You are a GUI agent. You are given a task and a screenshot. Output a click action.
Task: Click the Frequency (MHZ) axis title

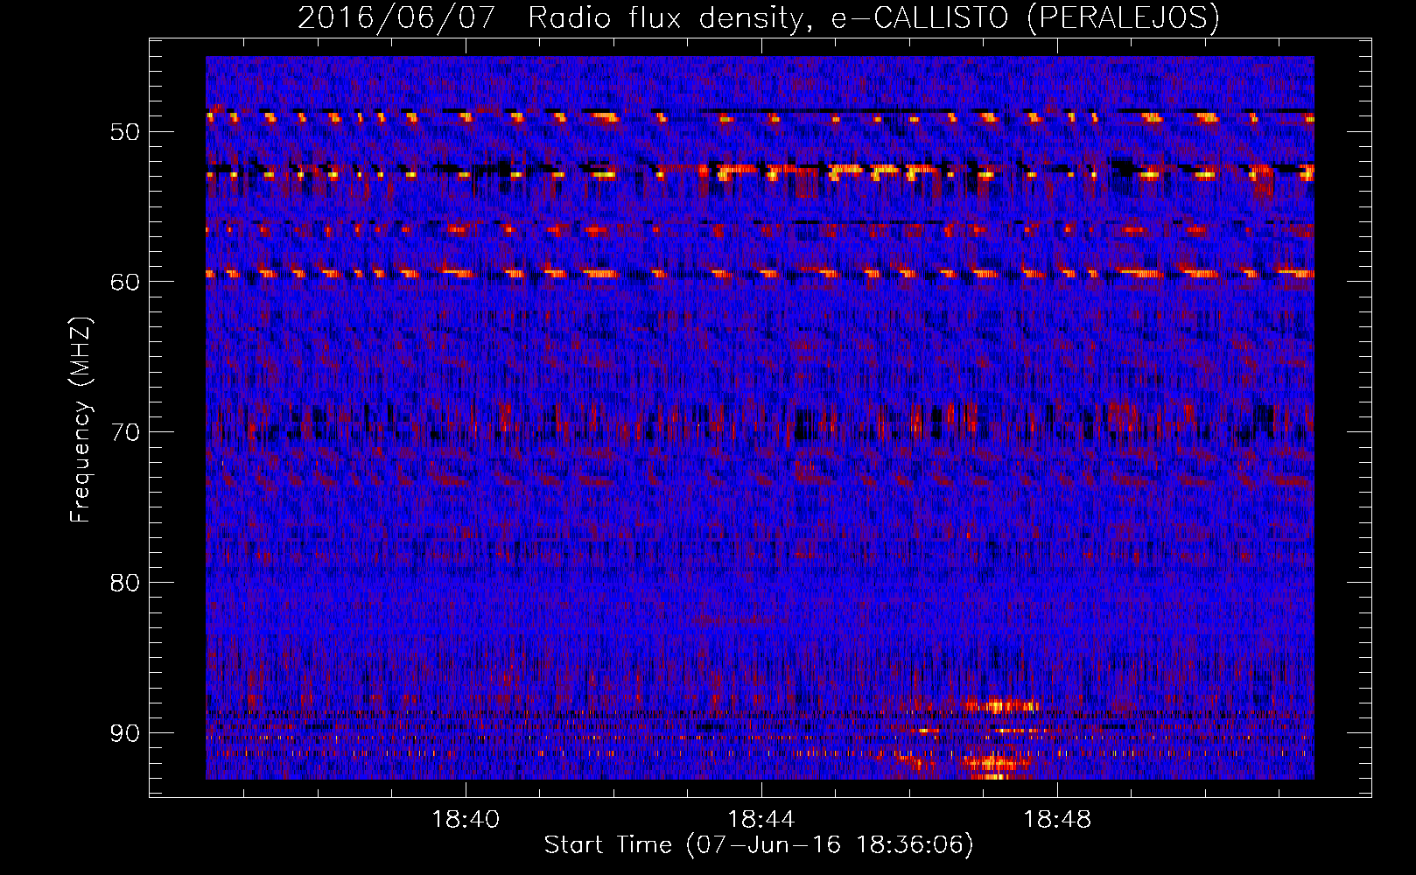tap(81, 420)
